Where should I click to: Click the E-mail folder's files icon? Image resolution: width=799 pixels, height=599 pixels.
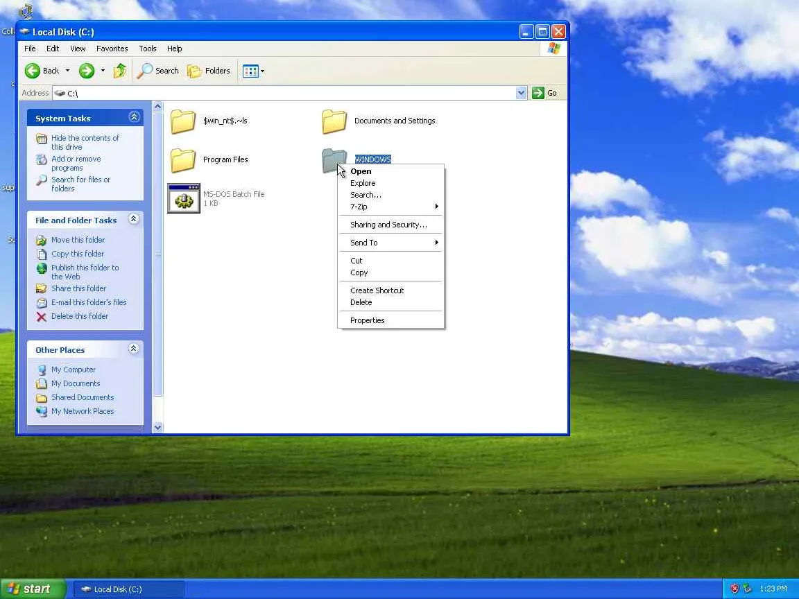click(42, 302)
